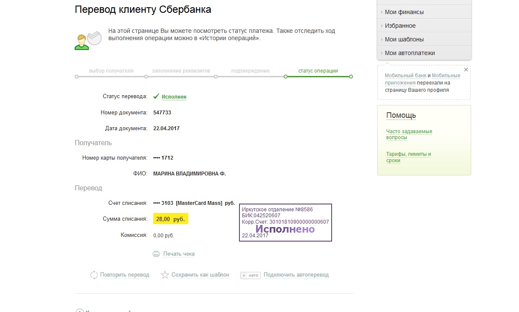Click the star icon for saving template
519x312 pixels.
point(165,275)
